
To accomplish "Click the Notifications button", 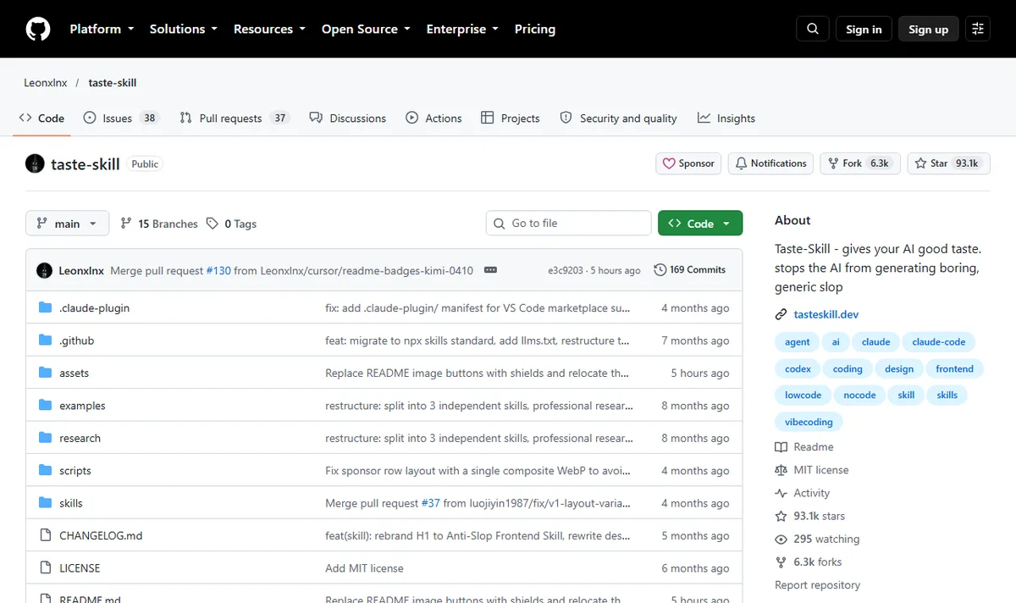I will [770, 163].
